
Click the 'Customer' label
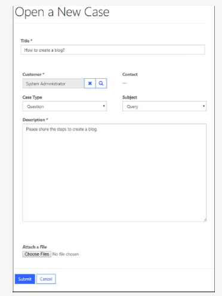click(x=32, y=75)
